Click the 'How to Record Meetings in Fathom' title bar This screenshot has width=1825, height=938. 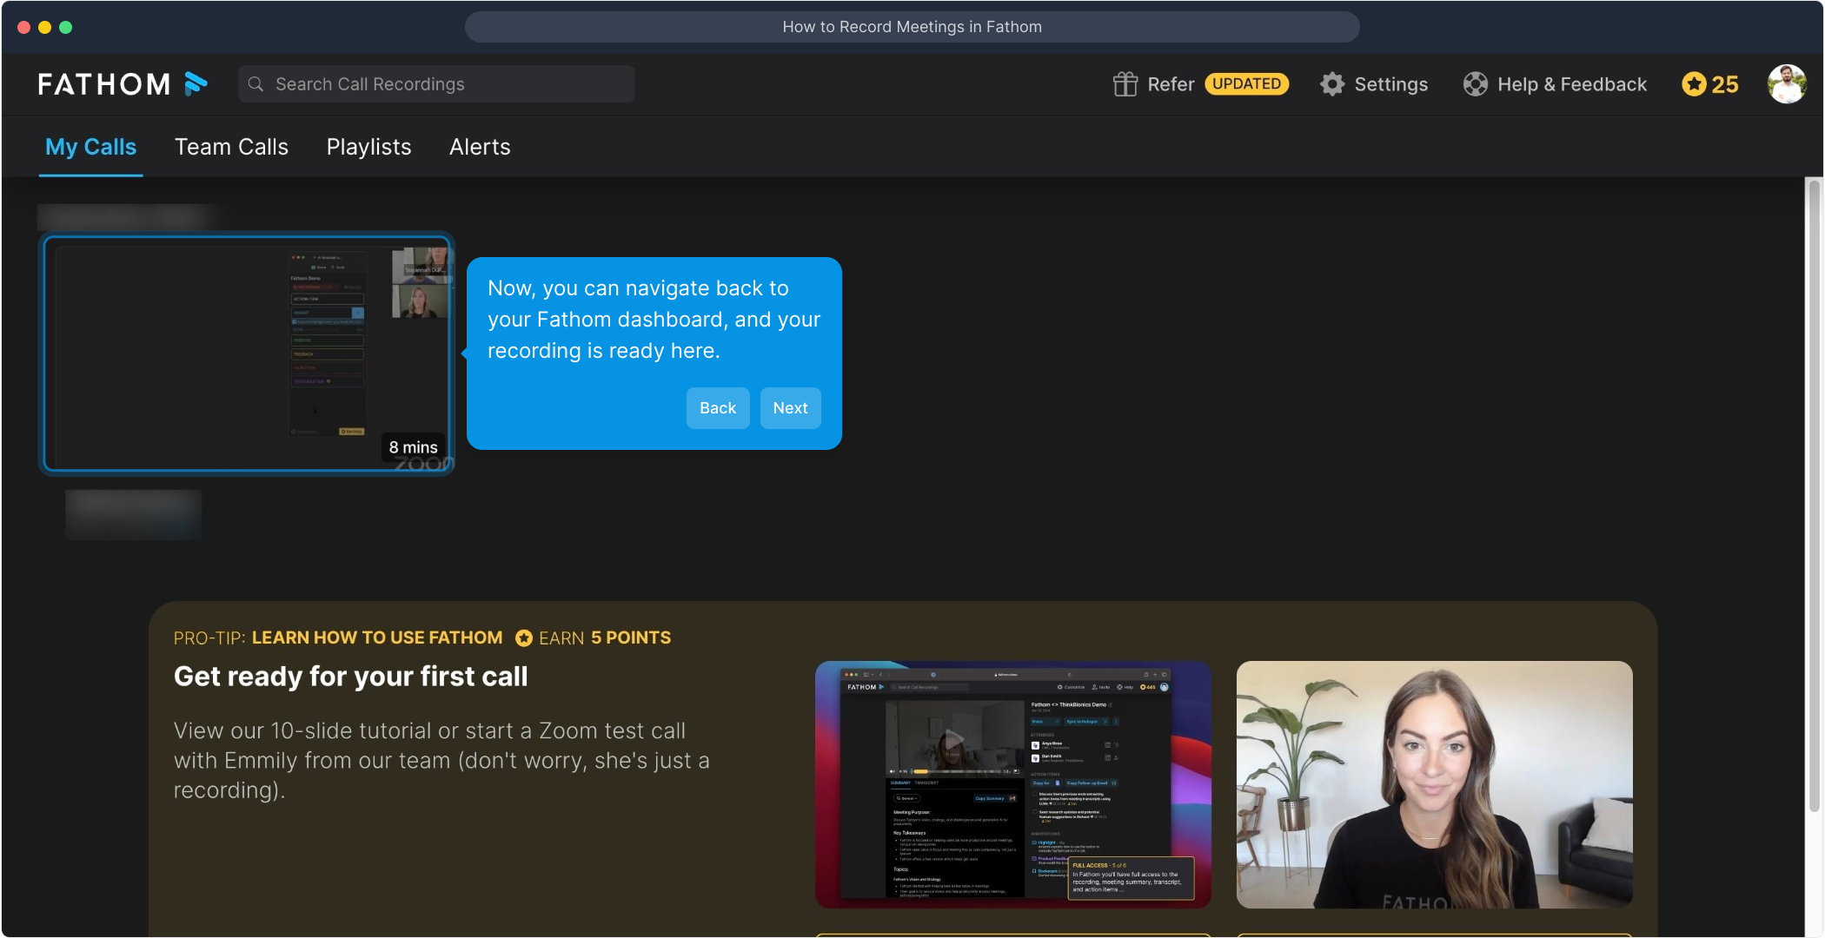[x=912, y=27]
